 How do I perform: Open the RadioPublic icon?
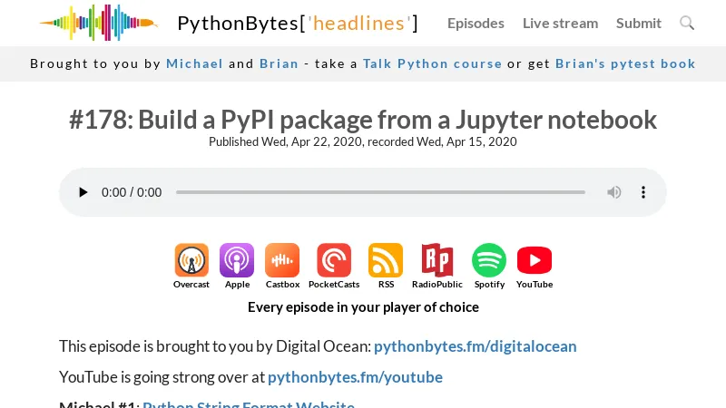[437, 261]
